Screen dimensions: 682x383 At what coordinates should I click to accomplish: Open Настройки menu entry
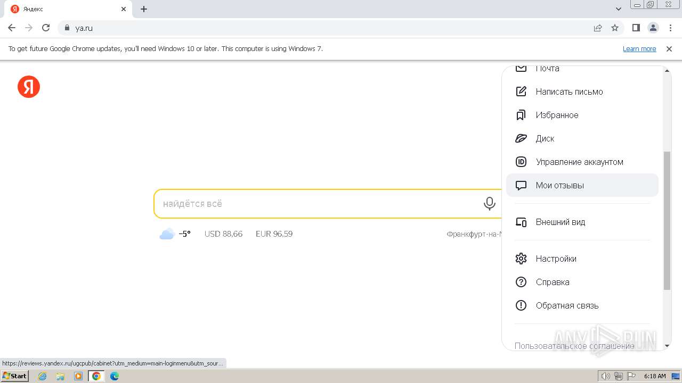point(582,259)
